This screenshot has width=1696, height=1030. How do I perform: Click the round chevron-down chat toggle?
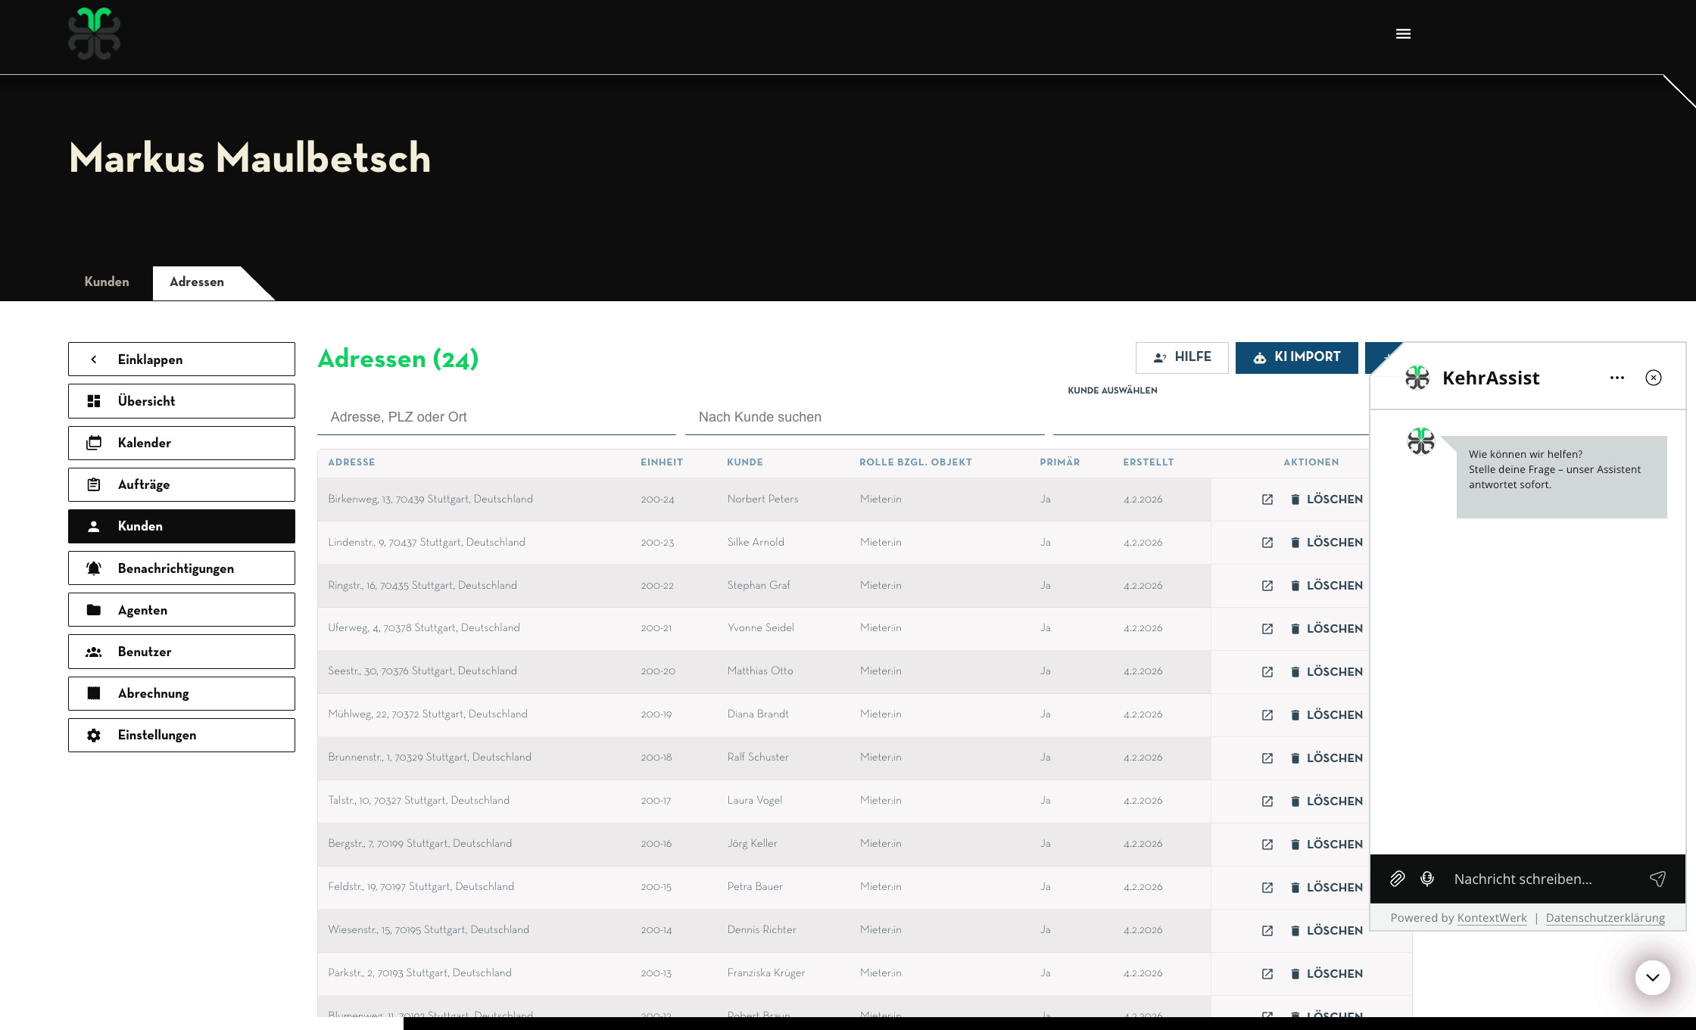coord(1652,977)
